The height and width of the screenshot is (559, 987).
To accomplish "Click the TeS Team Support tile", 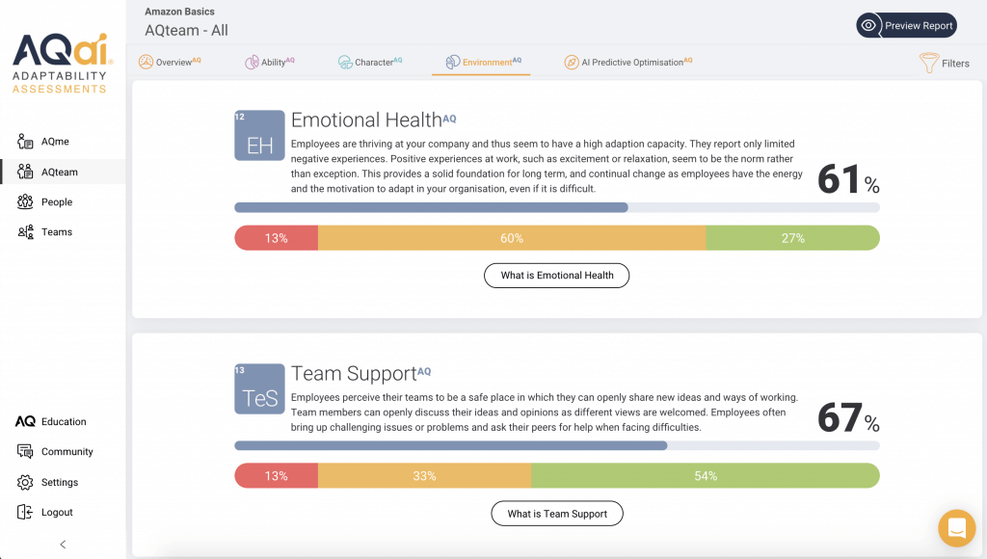I will click(259, 389).
